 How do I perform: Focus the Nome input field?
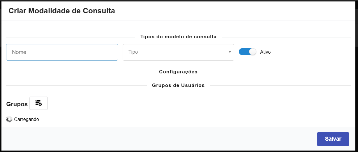62,52
